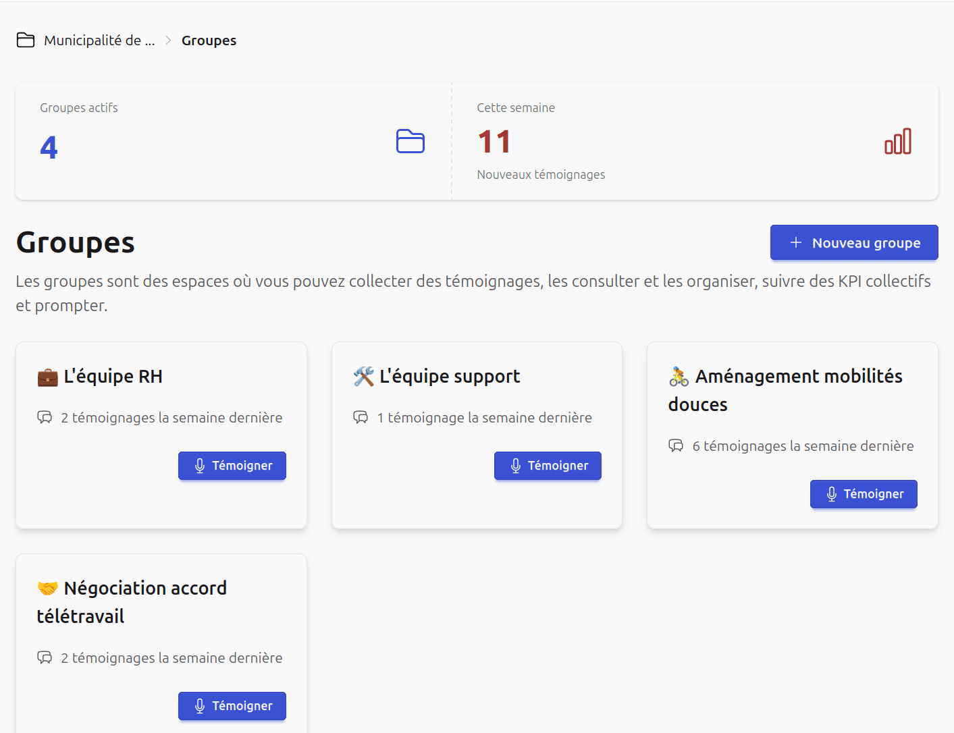Click the blue folder icon beside Groupes actifs

click(410, 141)
